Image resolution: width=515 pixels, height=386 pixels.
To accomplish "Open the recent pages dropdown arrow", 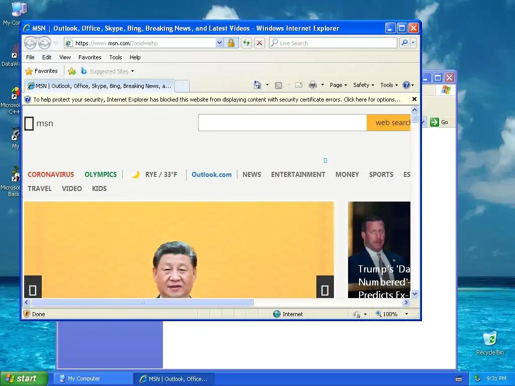I will click(55, 43).
